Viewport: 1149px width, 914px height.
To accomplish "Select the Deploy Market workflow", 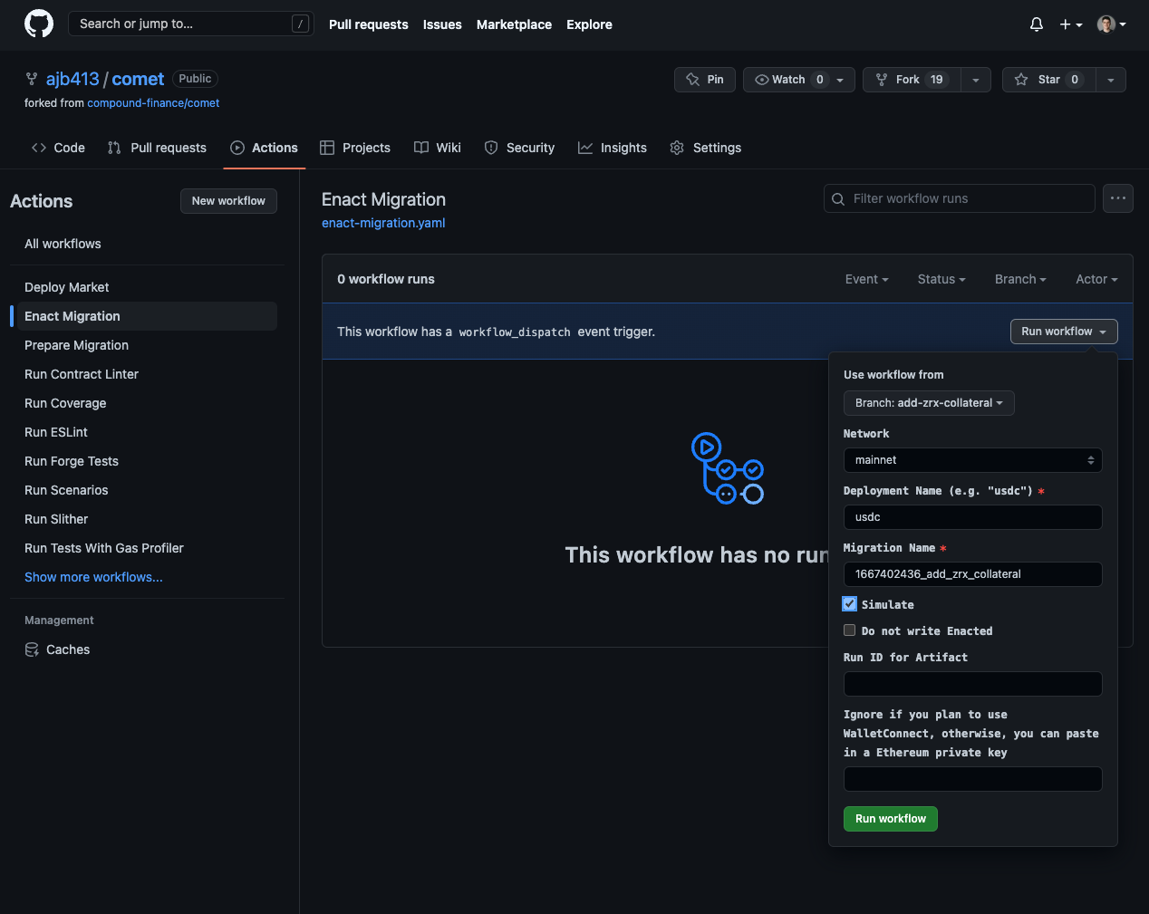I will [147, 287].
